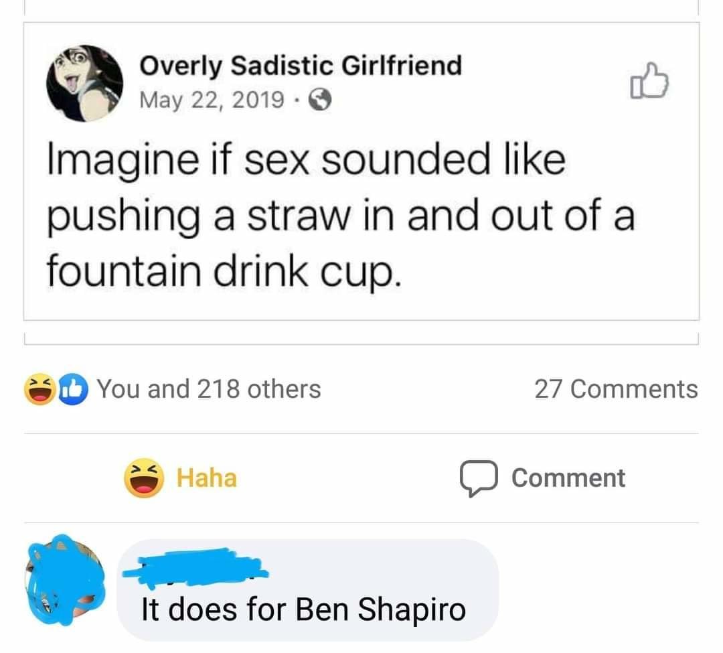Click the redacted commenter name
This screenshot has height=653, width=723.
click(194, 564)
